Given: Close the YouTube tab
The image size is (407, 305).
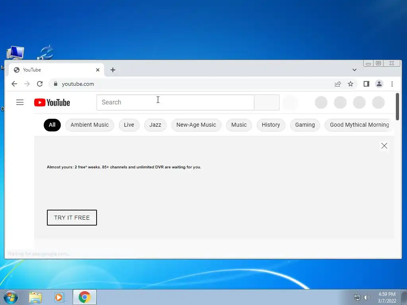Looking at the screenshot, I should click(x=98, y=70).
